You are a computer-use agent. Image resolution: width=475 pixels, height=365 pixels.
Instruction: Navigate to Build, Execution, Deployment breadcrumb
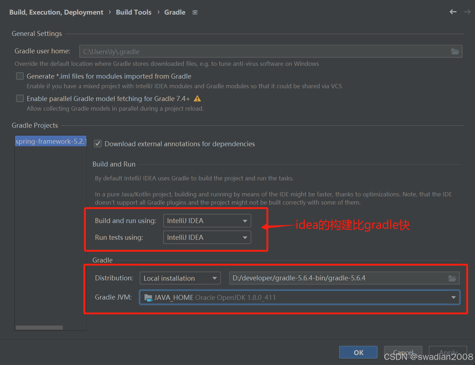[56, 12]
